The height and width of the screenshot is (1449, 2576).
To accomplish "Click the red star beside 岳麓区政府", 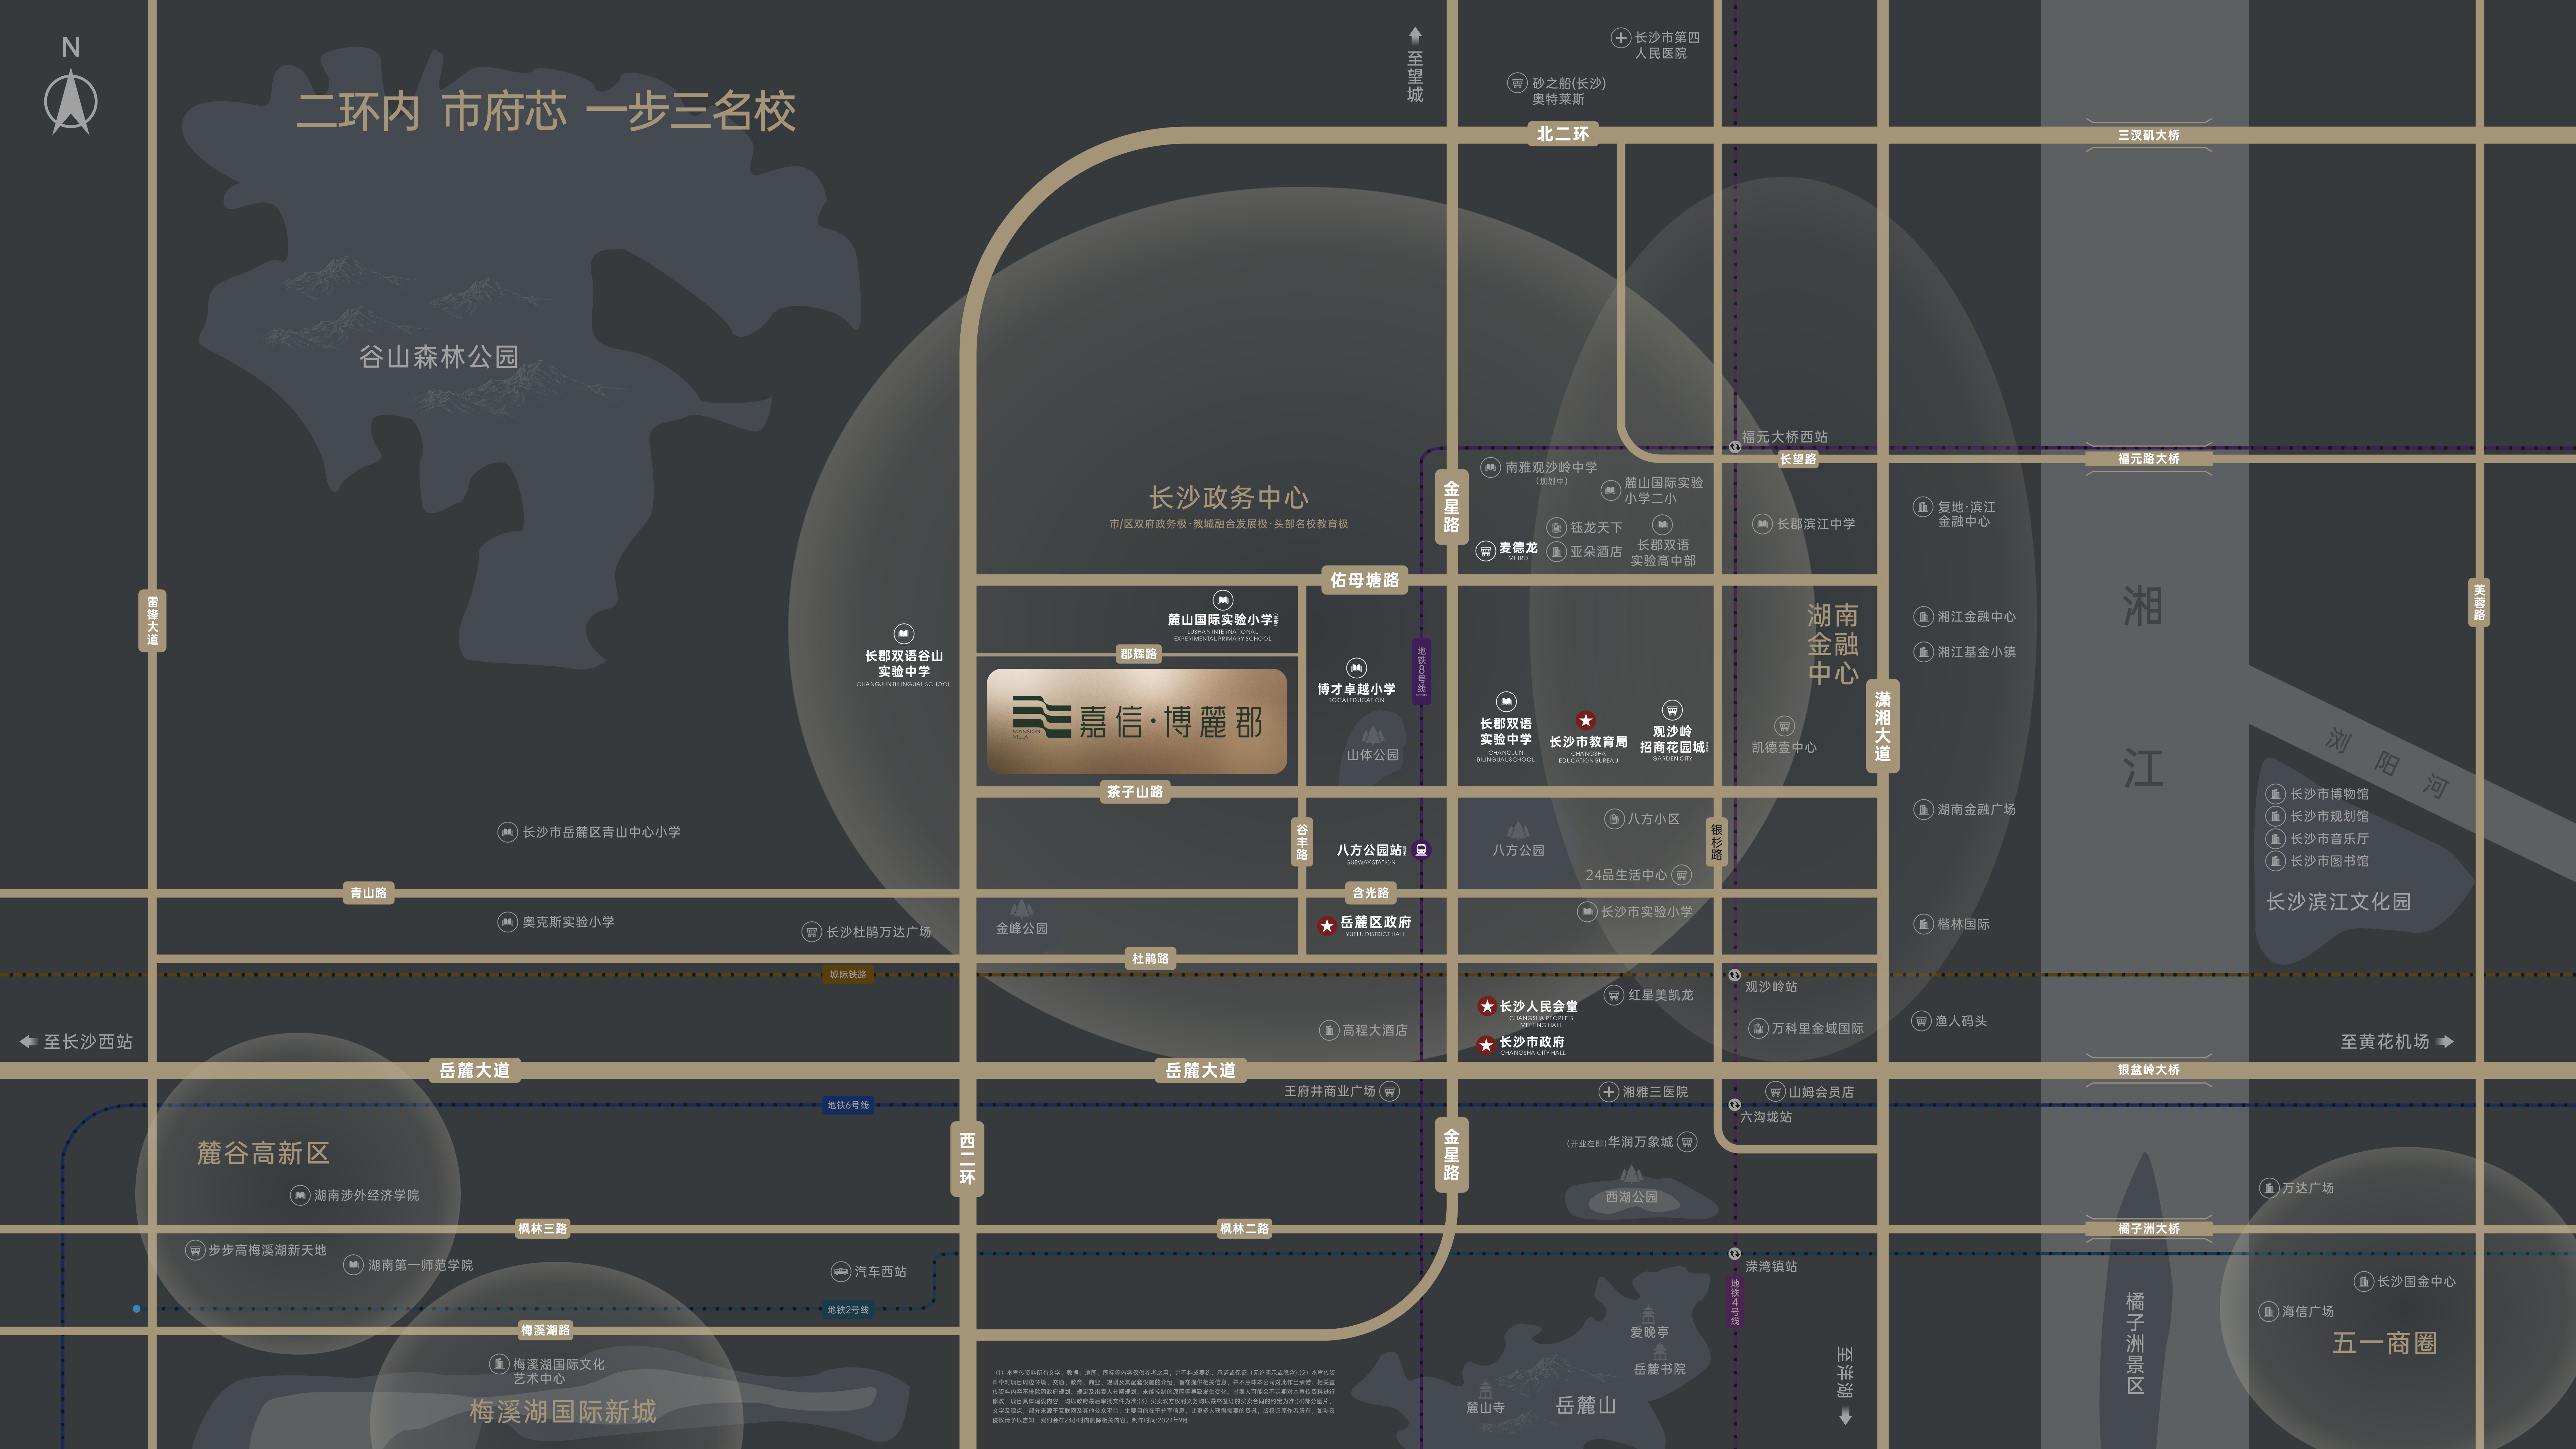I will pos(1327,926).
